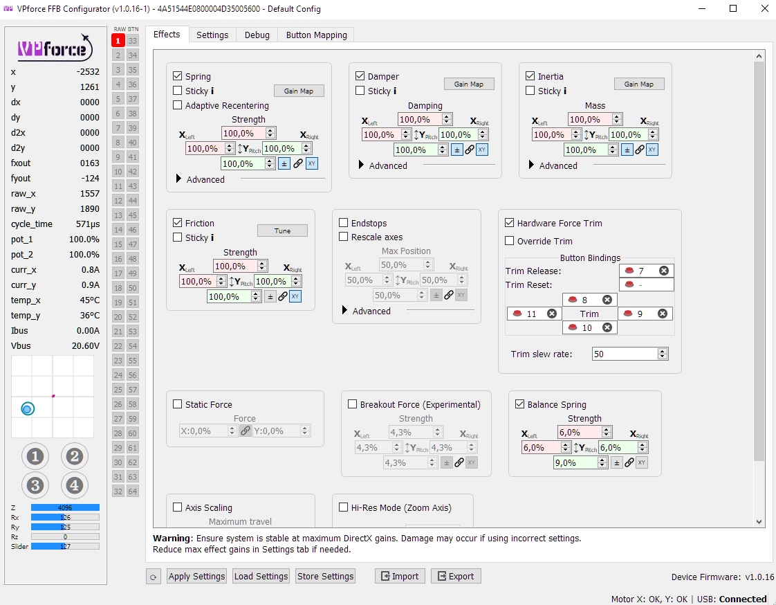
Task: Open the Friction Tune button
Action: (283, 231)
